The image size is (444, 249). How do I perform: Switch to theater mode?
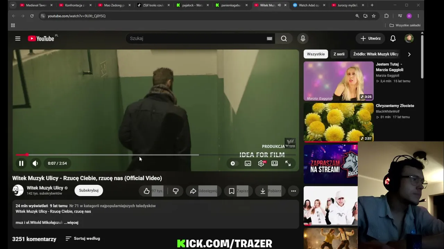tap(274, 163)
